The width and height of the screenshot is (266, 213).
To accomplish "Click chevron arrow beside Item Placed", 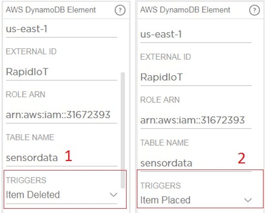I will (x=248, y=200).
